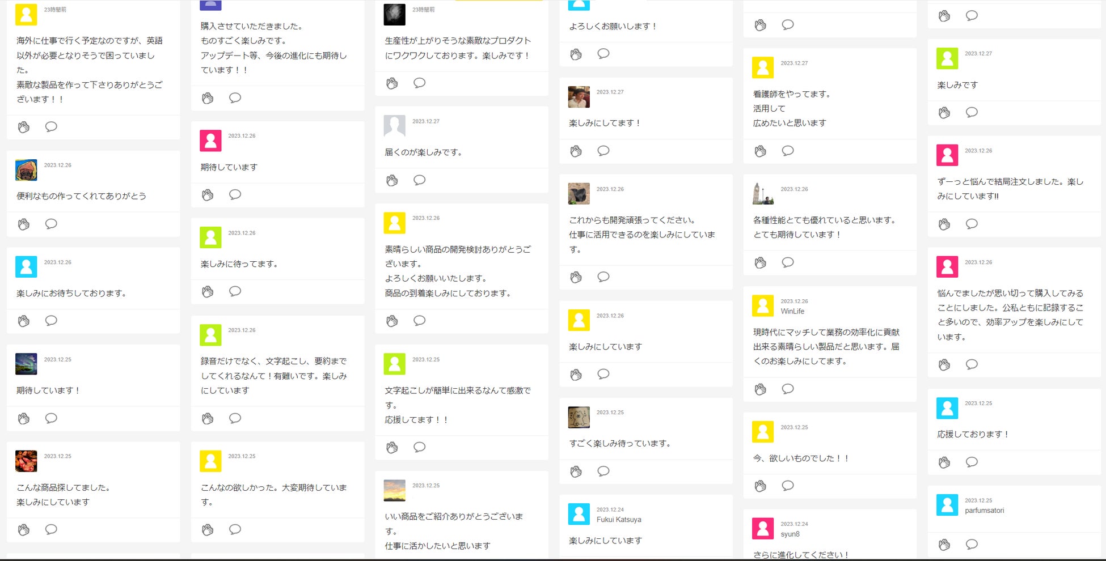This screenshot has width=1106, height=561.
Task: Reply icon under "楽しみにお待ちしております。"
Action: (x=51, y=321)
